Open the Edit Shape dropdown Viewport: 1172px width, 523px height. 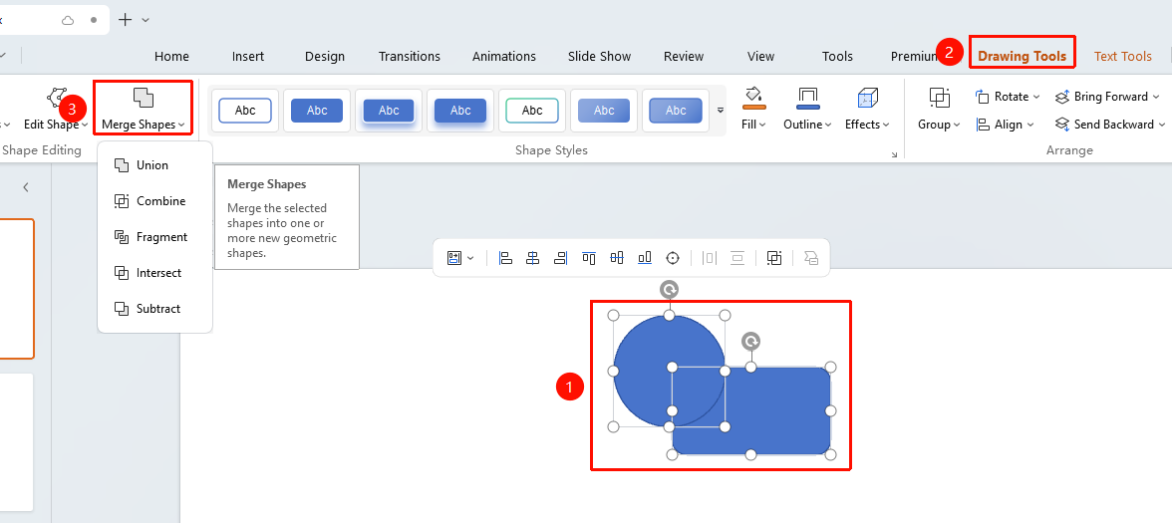tap(56, 124)
